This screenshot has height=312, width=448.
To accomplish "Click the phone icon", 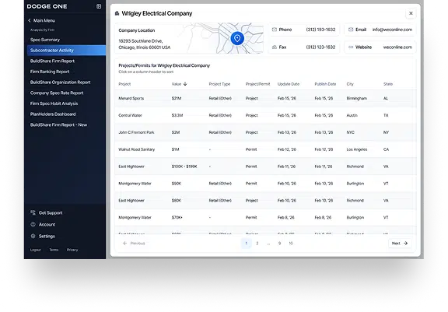I will point(275,30).
